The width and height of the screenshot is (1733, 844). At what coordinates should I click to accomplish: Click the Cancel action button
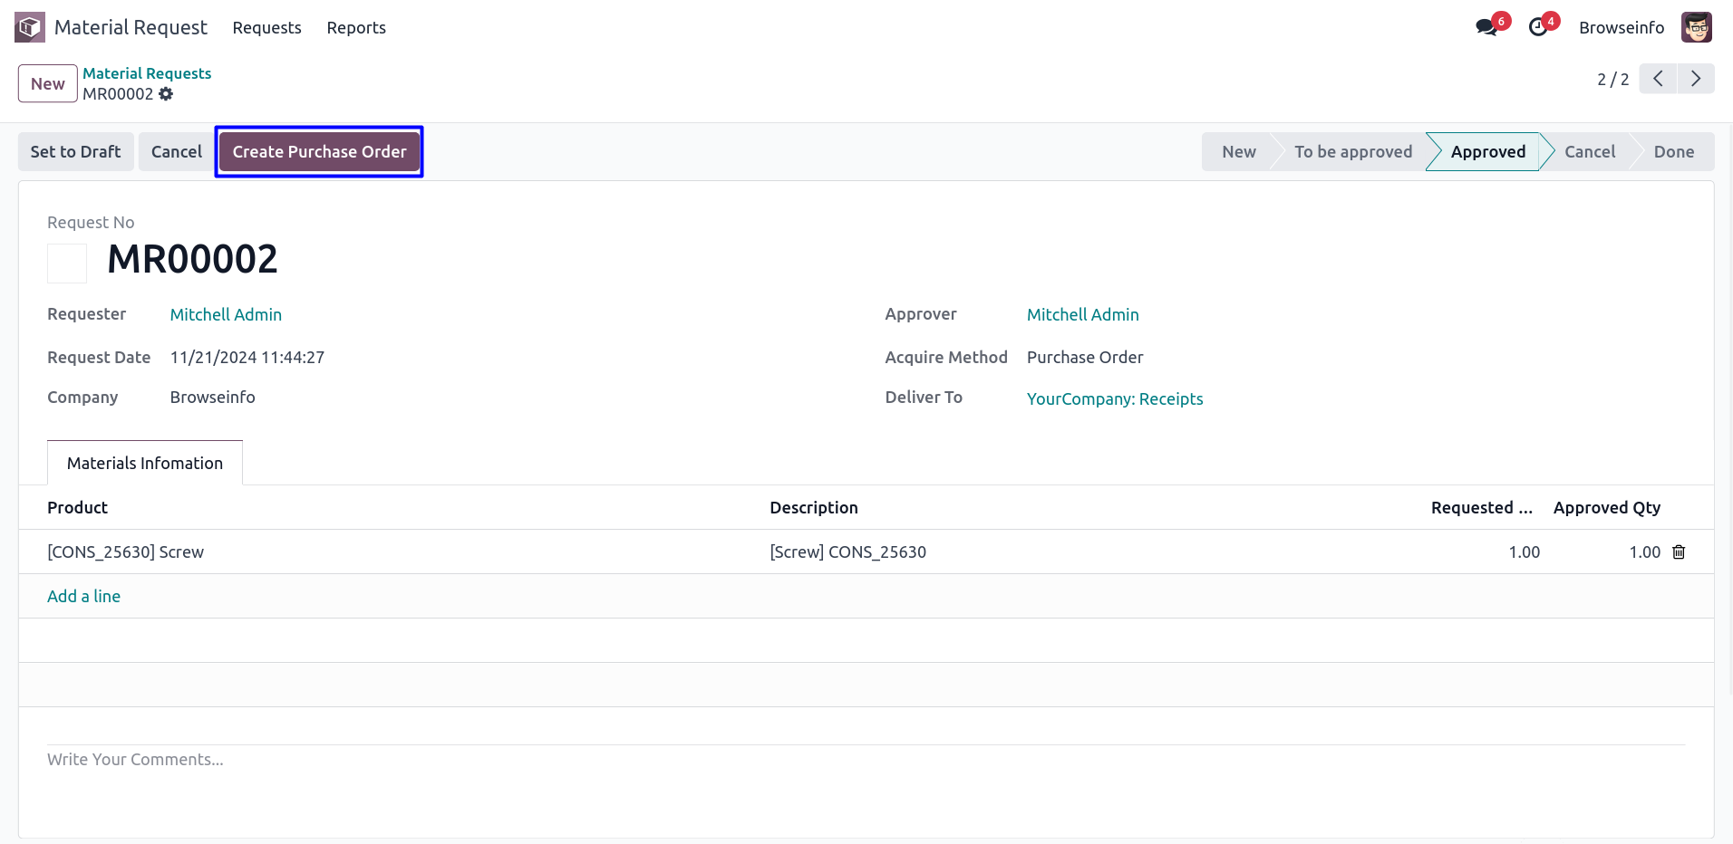176,152
